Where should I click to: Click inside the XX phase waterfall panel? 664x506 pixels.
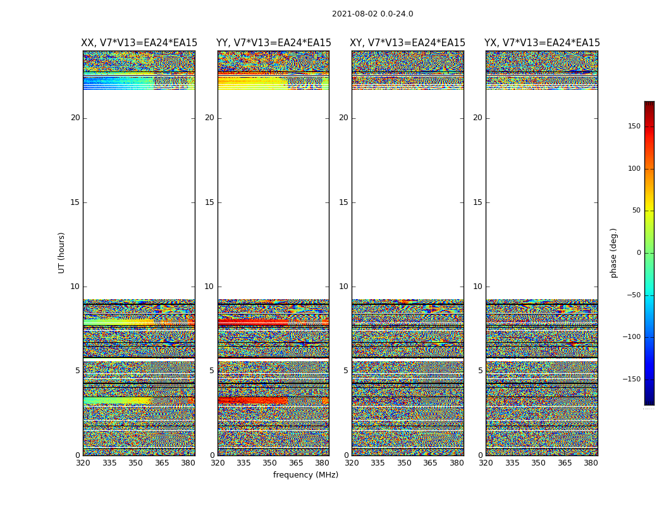point(139,253)
